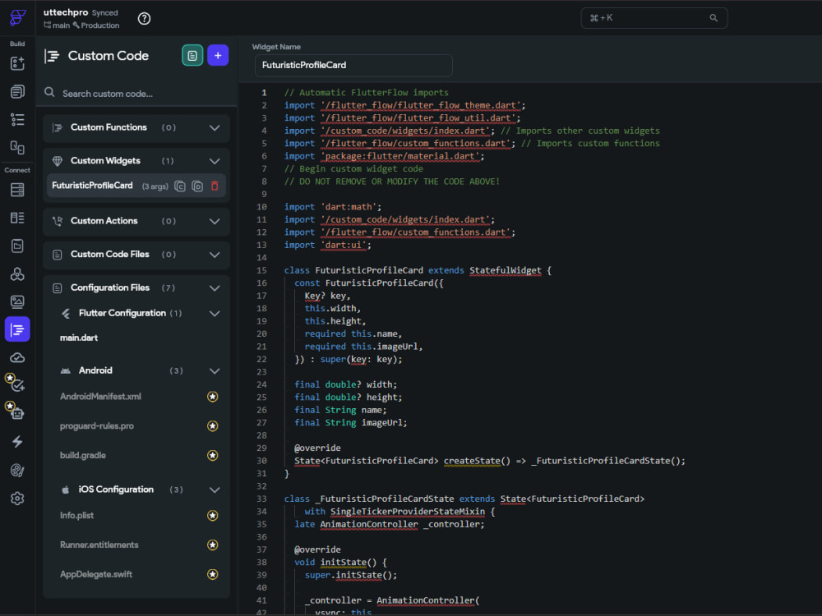Duplicate the FuturisticProfileCard widget icon
The width and height of the screenshot is (822, 616).
click(x=197, y=186)
